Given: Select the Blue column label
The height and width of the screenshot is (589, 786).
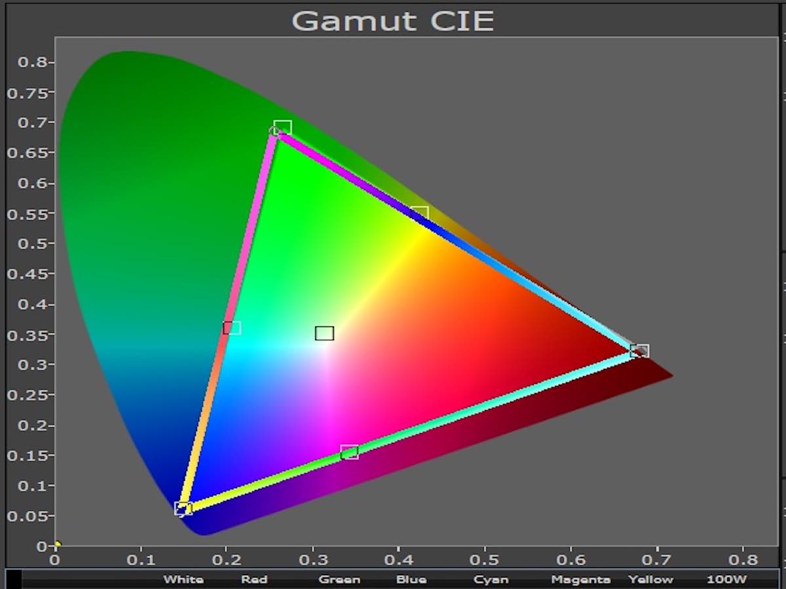Looking at the screenshot, I should click(411, 580).
